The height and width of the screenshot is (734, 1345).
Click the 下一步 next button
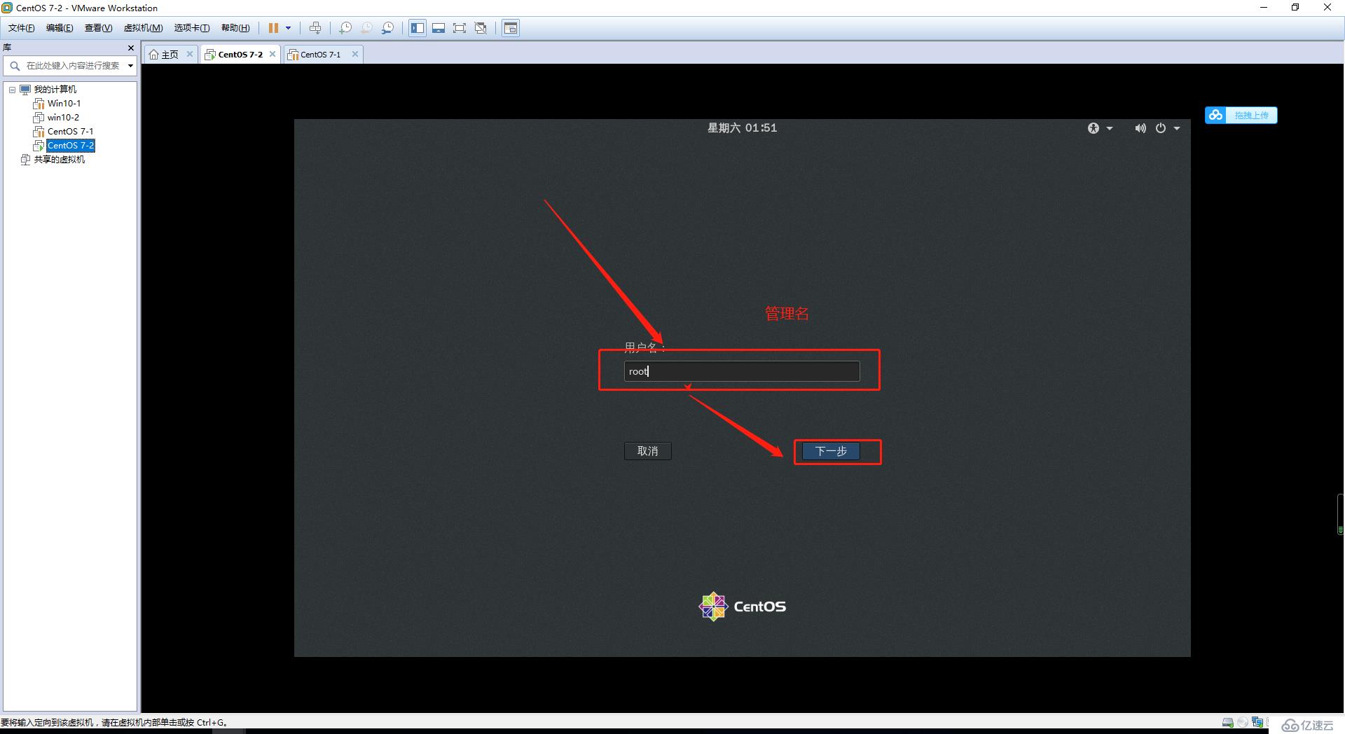tap(831, 451)
